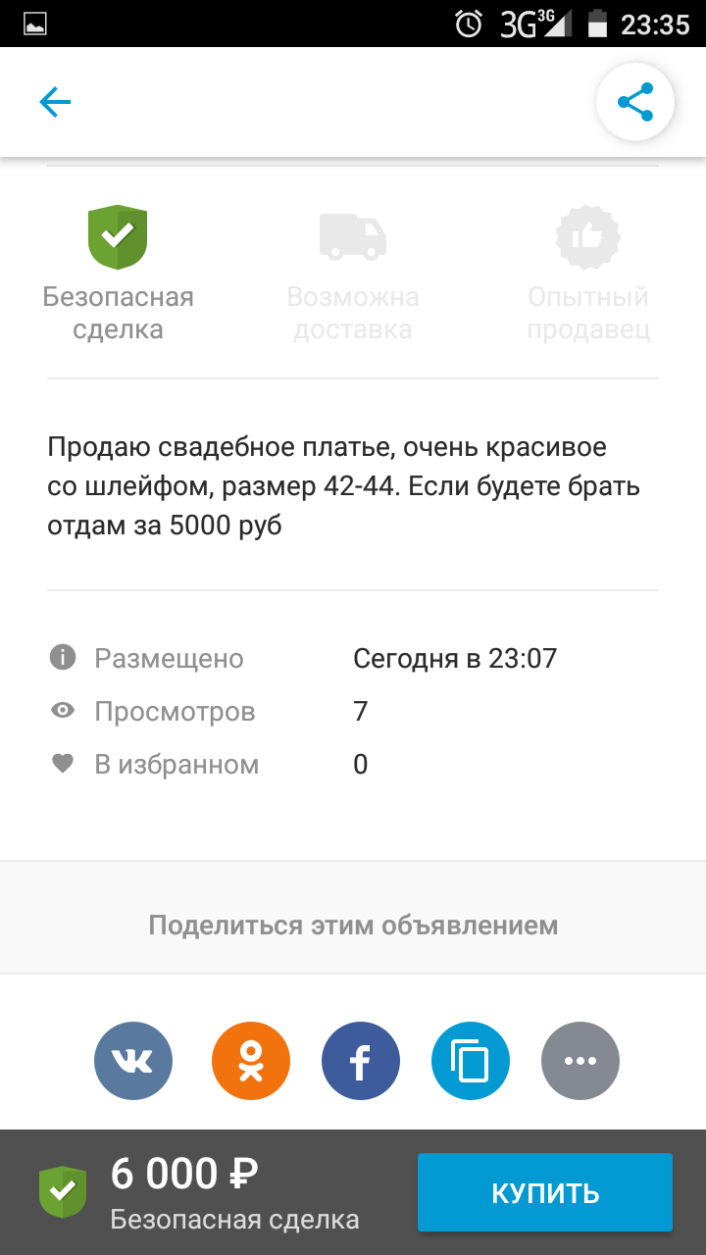Open the share button at top

tap(635, 102)
